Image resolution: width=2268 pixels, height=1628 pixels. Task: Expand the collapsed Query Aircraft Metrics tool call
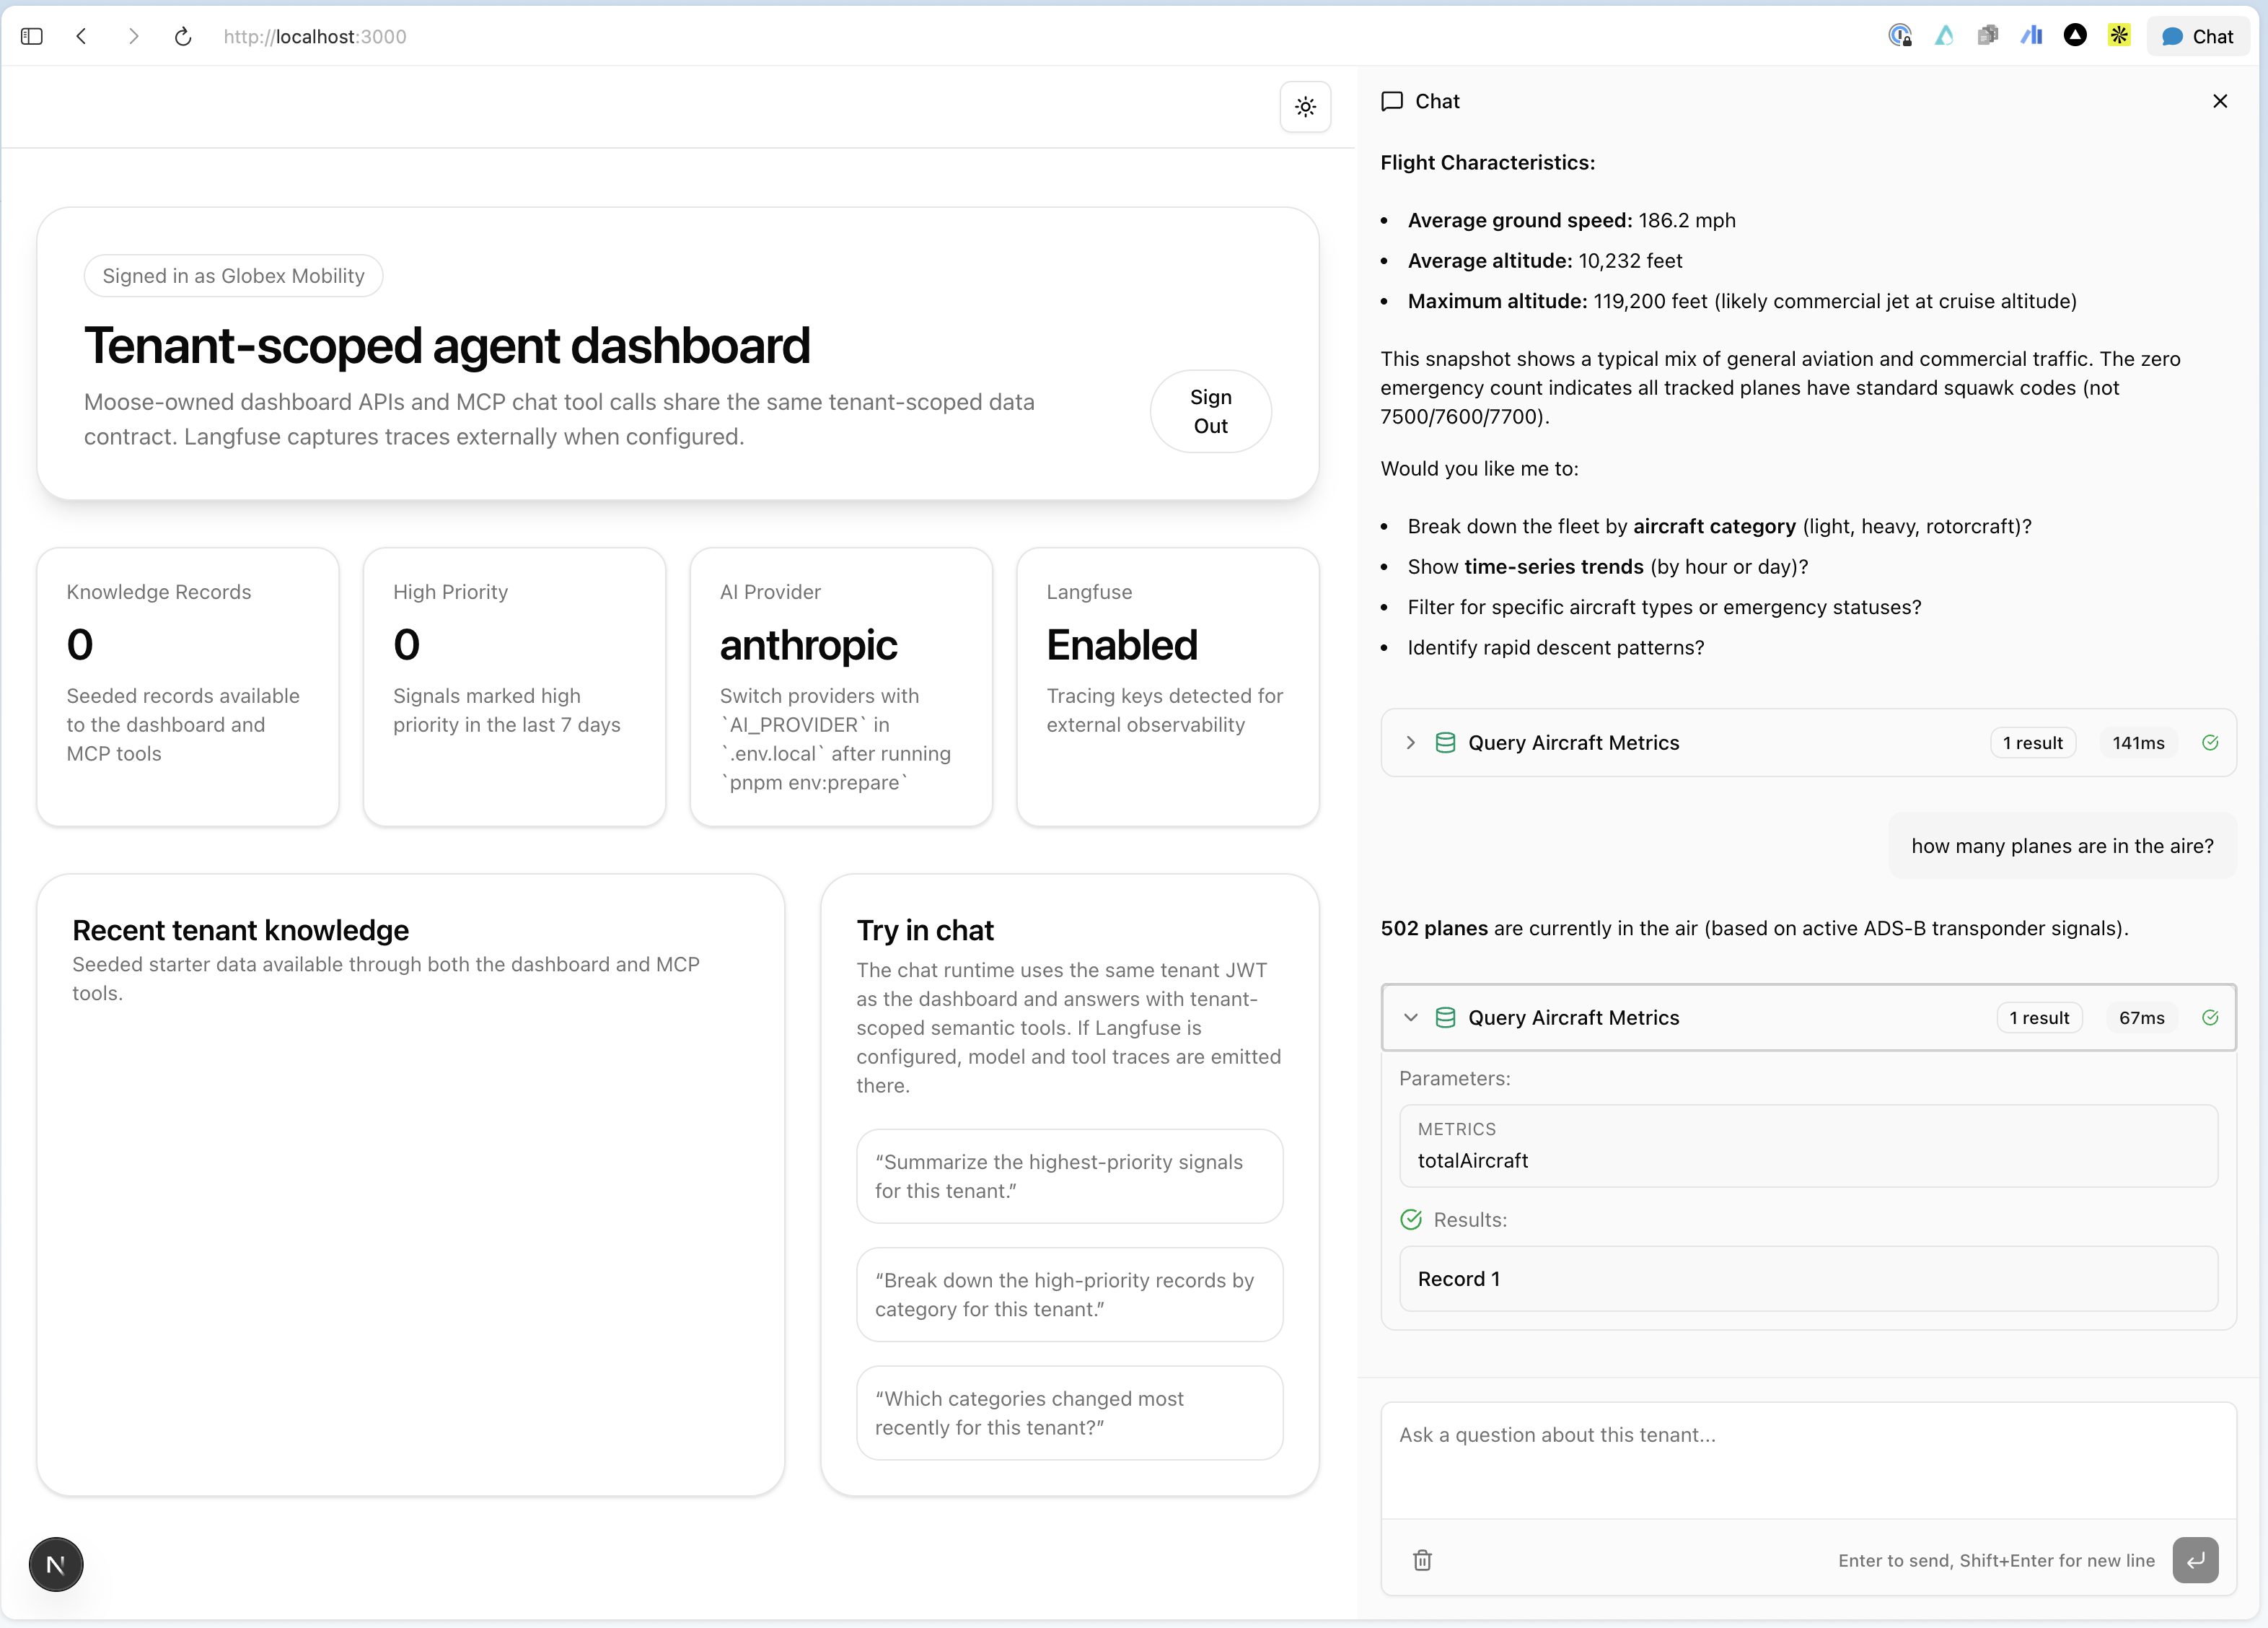(x=1410, y=743)
